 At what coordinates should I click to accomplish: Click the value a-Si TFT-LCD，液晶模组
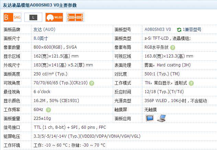tap(168, 38)
